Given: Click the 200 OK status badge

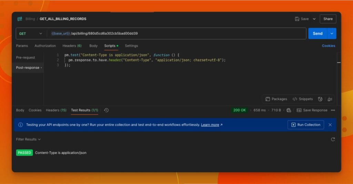Looking at the screenshot, I should (240, 110).
